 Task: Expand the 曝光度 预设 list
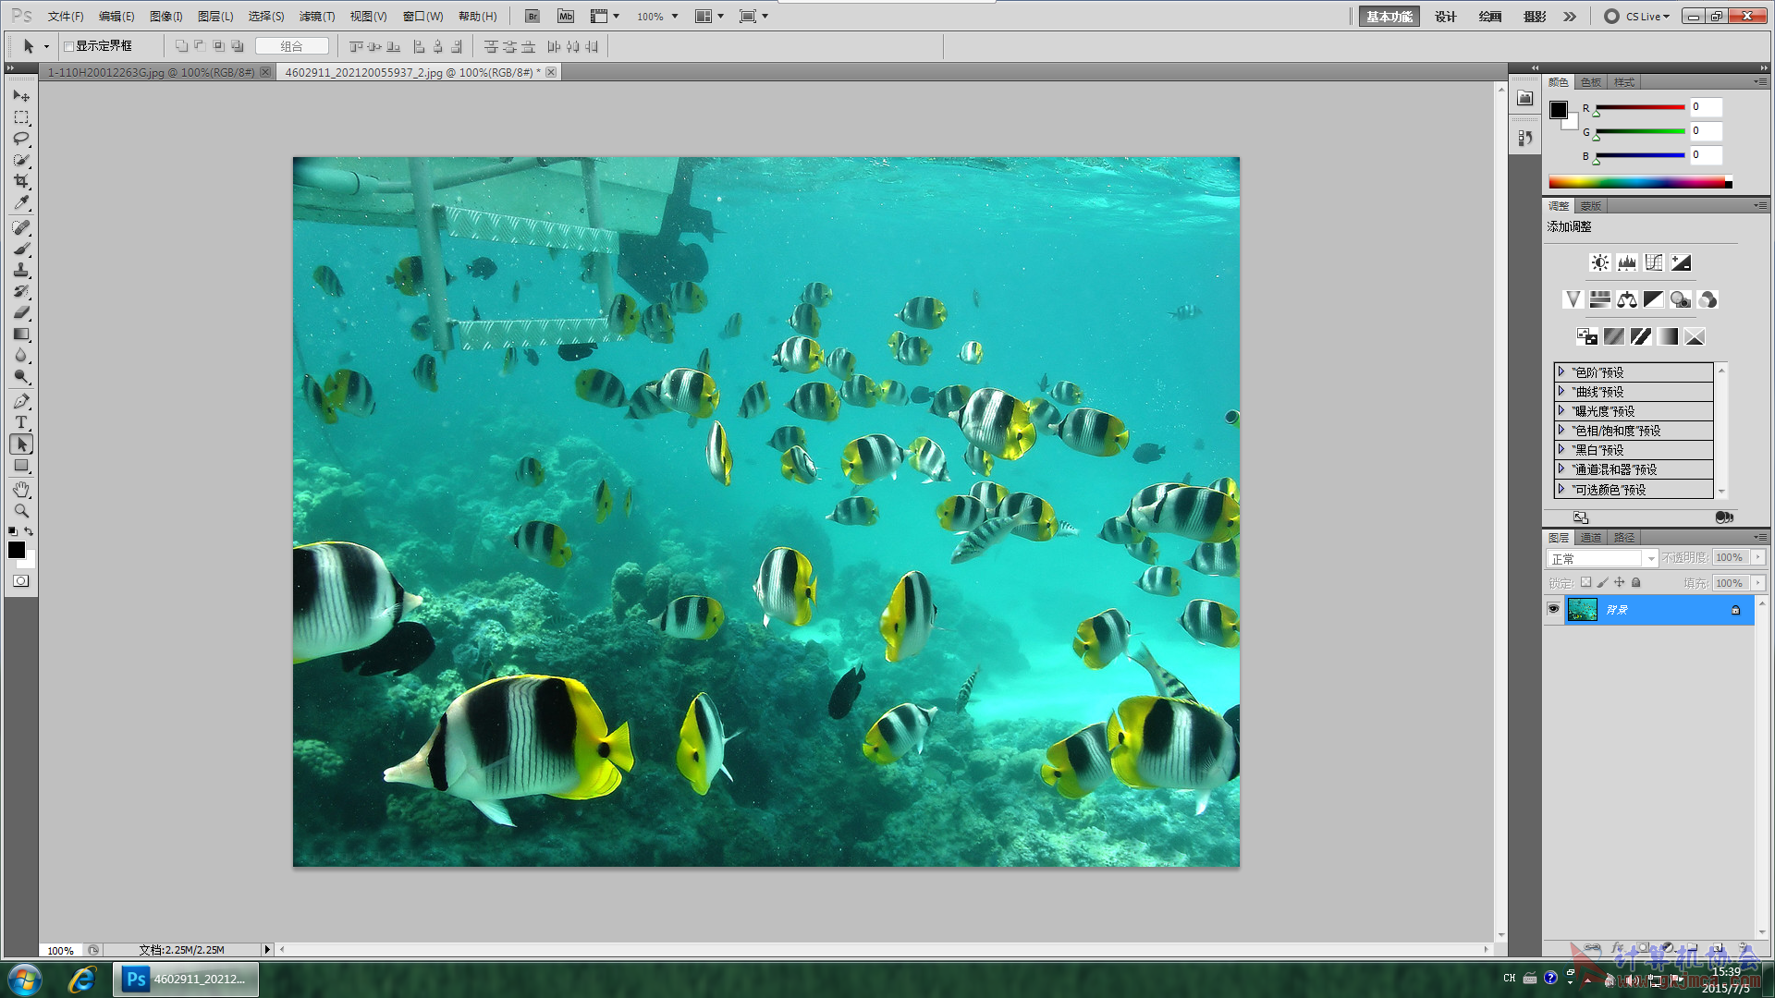point(1561,410)
